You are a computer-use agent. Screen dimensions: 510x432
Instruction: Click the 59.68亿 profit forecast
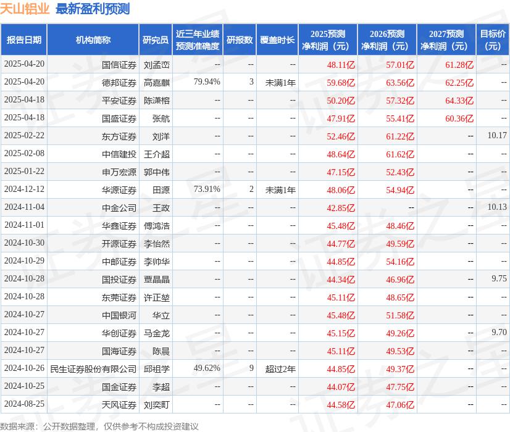[341, 83]
